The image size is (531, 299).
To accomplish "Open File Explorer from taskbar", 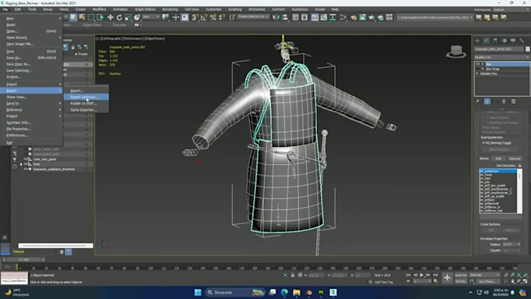I will [x=296, y=292].
